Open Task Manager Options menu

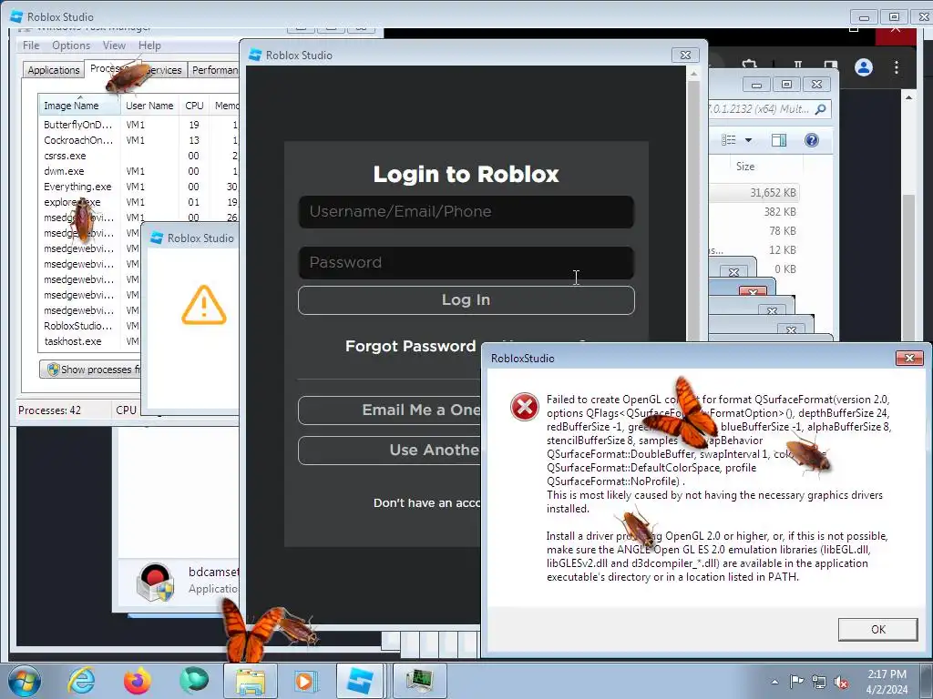tap(71, 46)
